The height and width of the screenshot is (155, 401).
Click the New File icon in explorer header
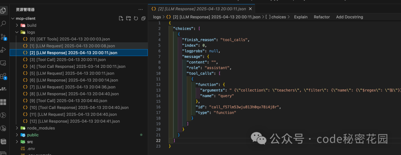click(121, 19)
